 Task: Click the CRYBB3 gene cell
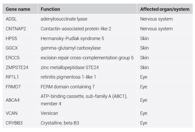tap(14, 123)
